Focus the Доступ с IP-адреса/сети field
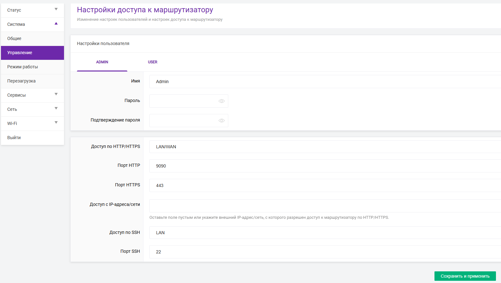Image resolution: width=501 pixels, height=283 pixels. coord(325,206)
